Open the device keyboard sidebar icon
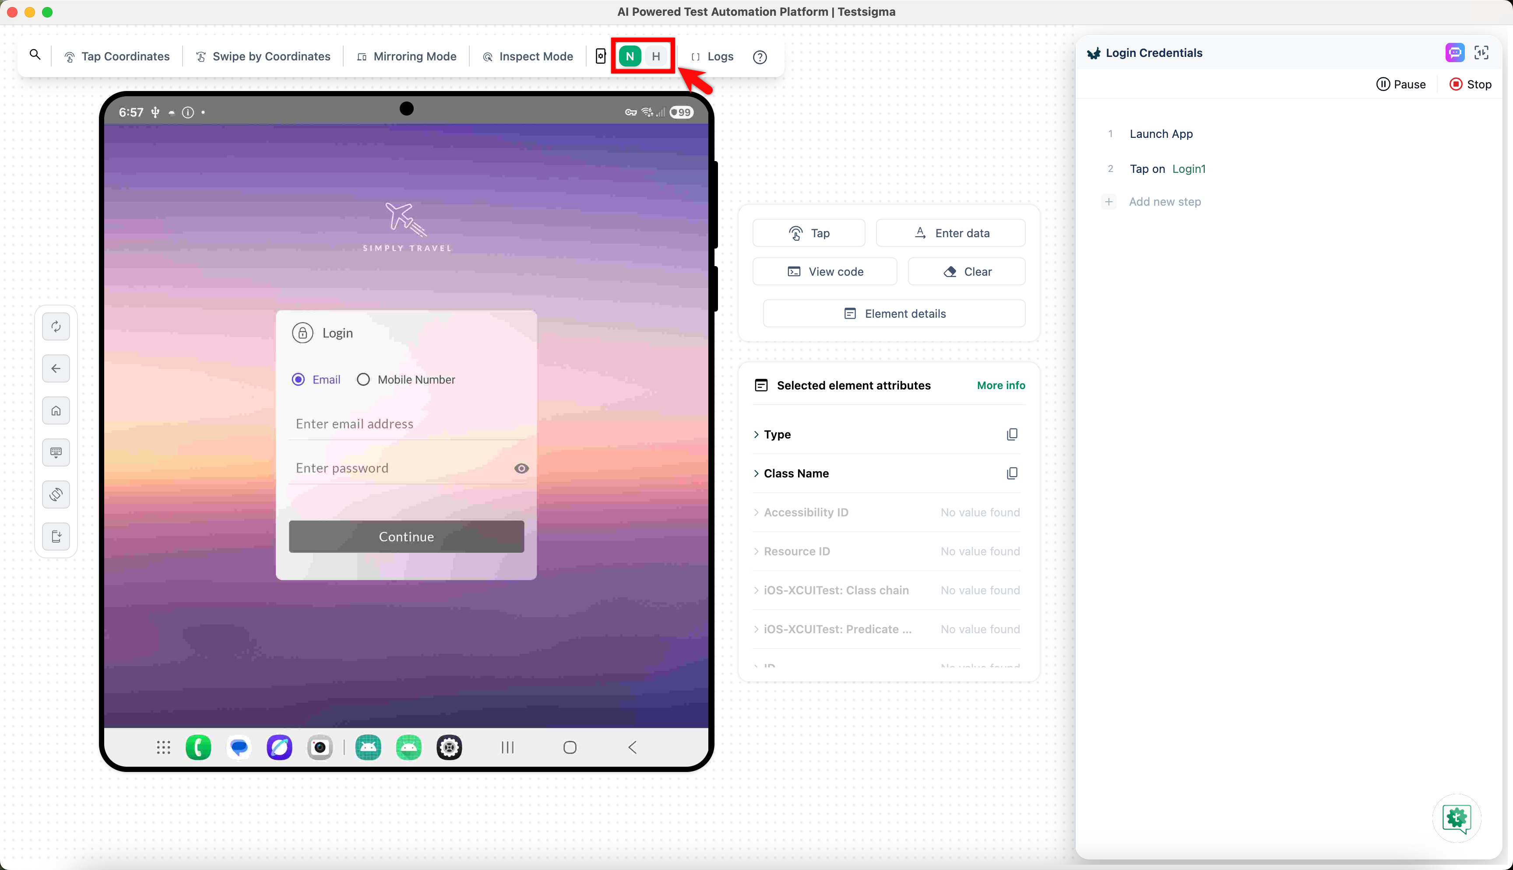1513x870 pixels. click(56, 453)
